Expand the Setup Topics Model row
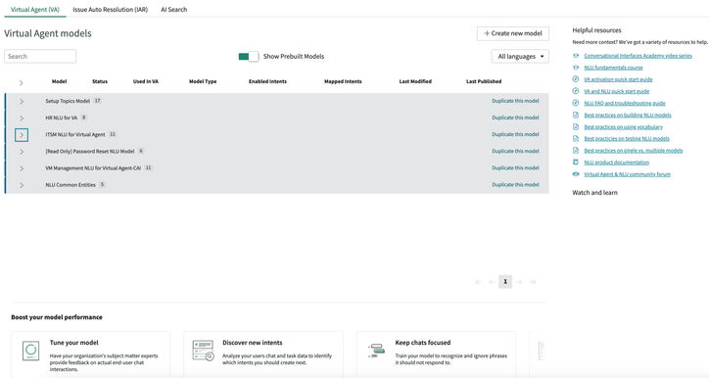 pos(22,101)
